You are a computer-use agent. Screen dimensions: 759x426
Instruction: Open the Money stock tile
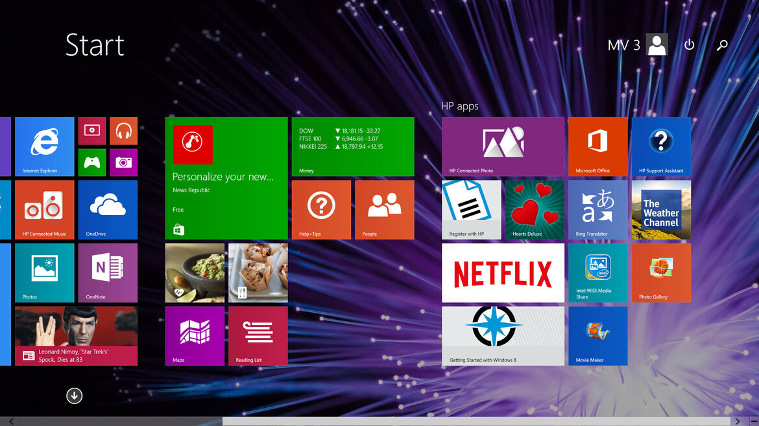point(353,146)
